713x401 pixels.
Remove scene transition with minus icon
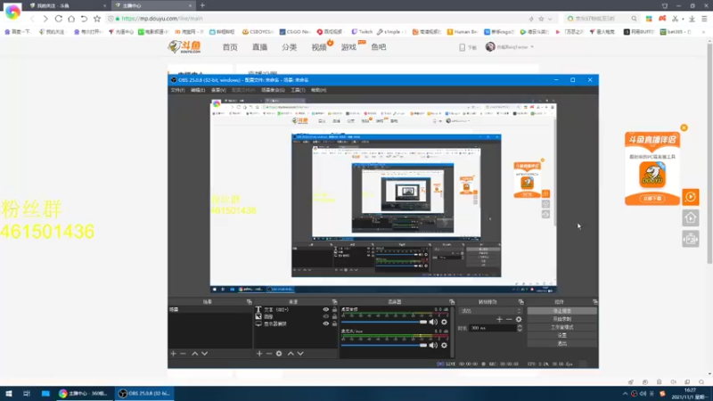coord(509,319)
